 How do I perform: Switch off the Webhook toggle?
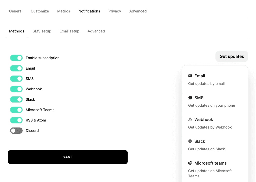click(x=16, y=89)
